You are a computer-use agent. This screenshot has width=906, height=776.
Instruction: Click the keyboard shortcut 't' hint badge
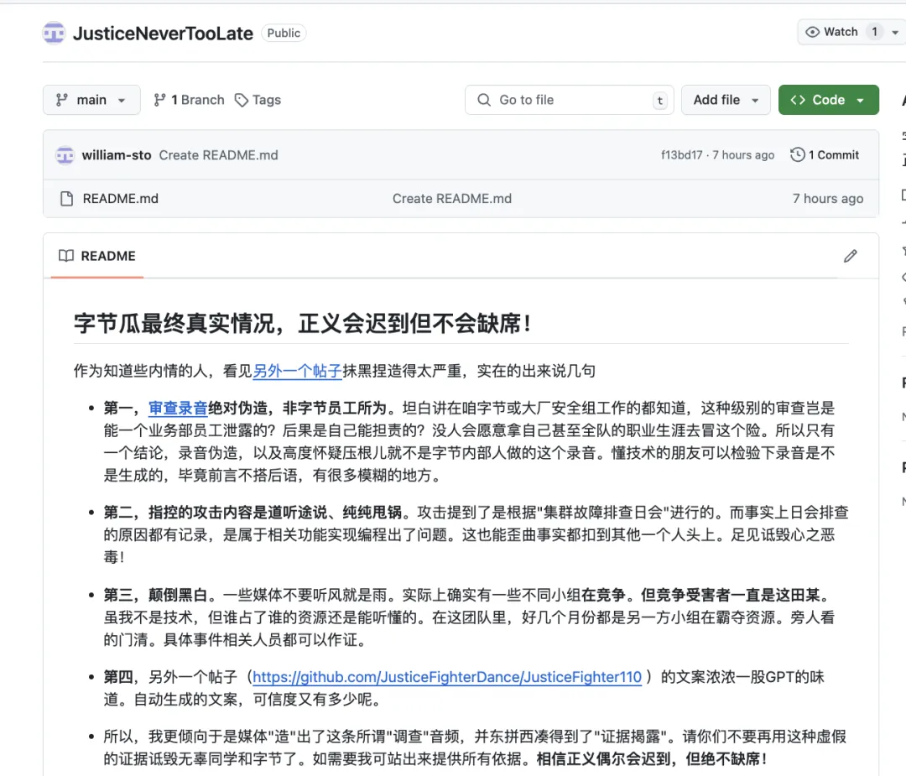click(x=660, y=101)
